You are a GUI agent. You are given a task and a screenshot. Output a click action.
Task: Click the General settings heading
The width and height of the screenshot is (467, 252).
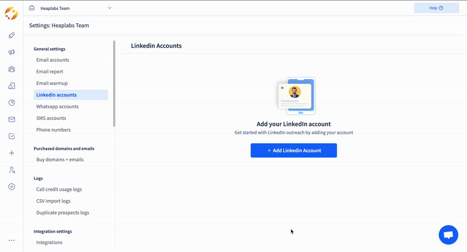click(50, 49)
